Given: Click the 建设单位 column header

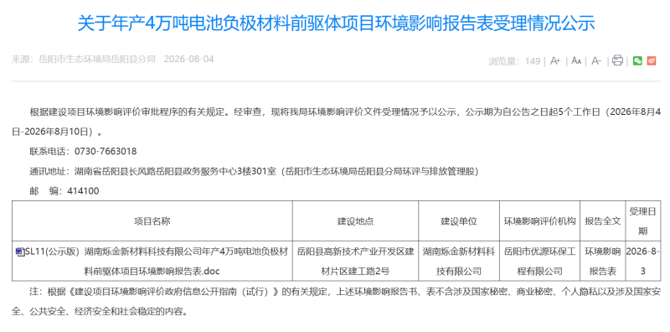Looking at the screenshot, I should [459, 221].
